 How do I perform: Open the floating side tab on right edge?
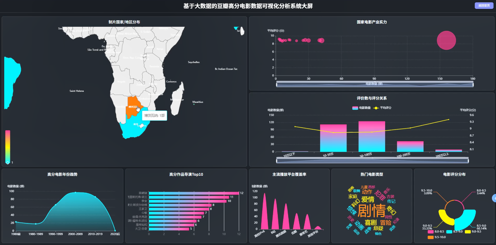[494, 198]
